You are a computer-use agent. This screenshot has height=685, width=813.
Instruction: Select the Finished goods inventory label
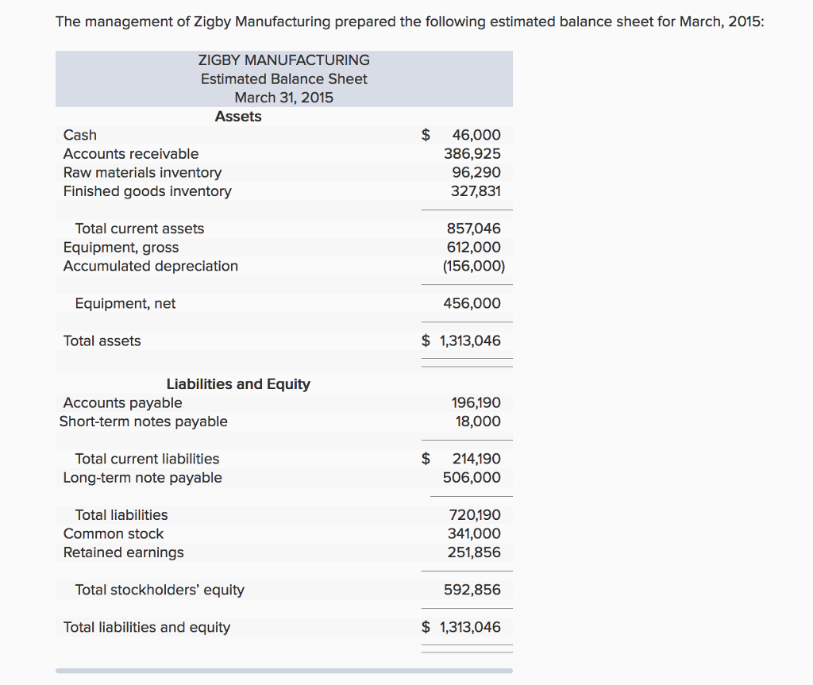147,190
